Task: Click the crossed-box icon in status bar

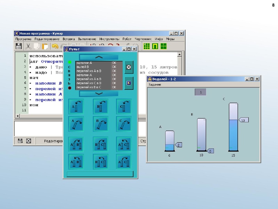Action: point(28,141)
